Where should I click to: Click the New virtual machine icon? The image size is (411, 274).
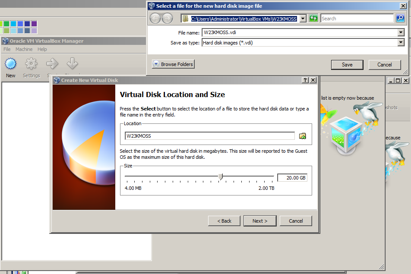[10, 64]
